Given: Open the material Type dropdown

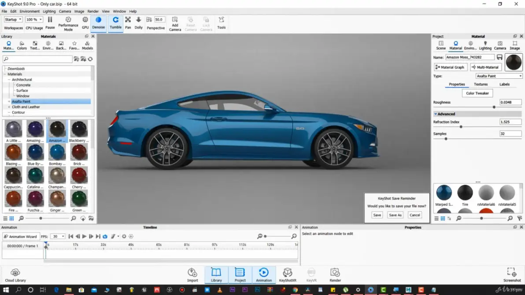Looking at the screenshot, I should click(499, 76).
